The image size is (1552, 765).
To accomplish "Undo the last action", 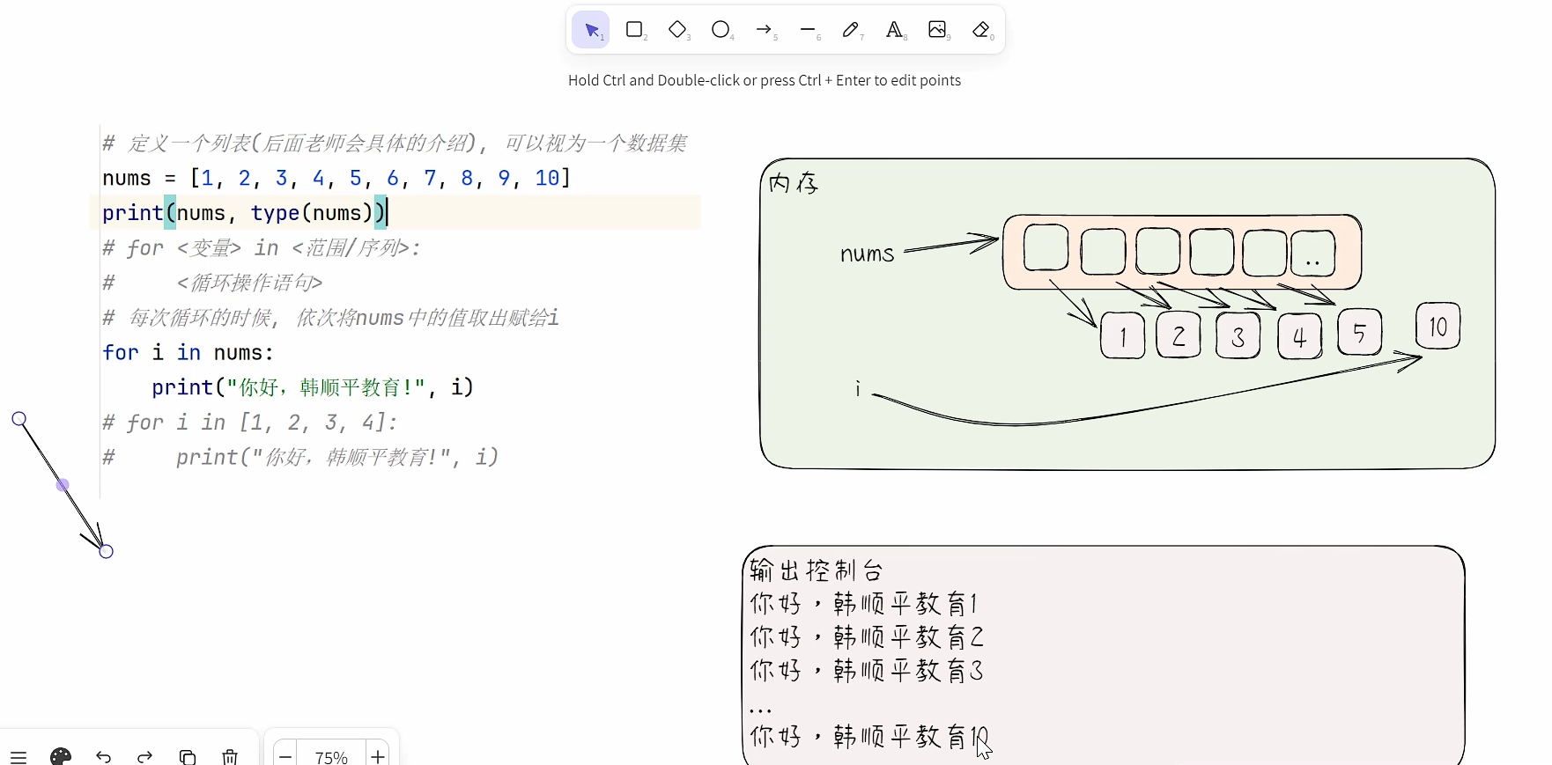I will tap(103, 756).
